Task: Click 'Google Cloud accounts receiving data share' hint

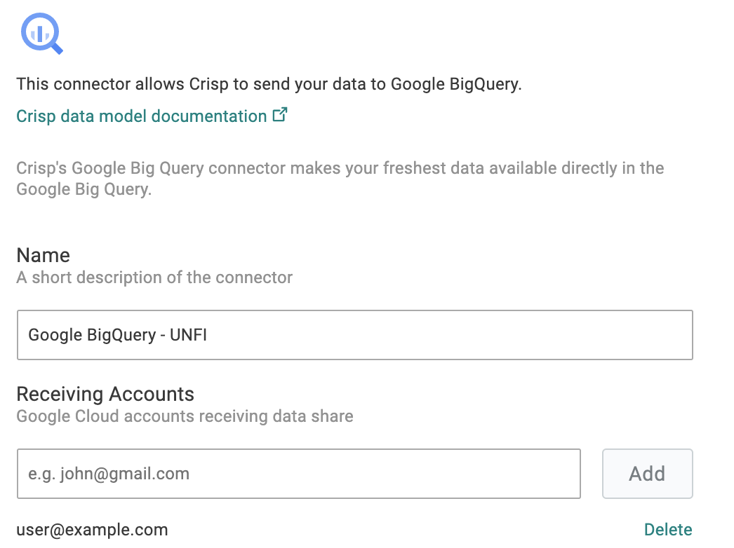Action: click(185, 416)
